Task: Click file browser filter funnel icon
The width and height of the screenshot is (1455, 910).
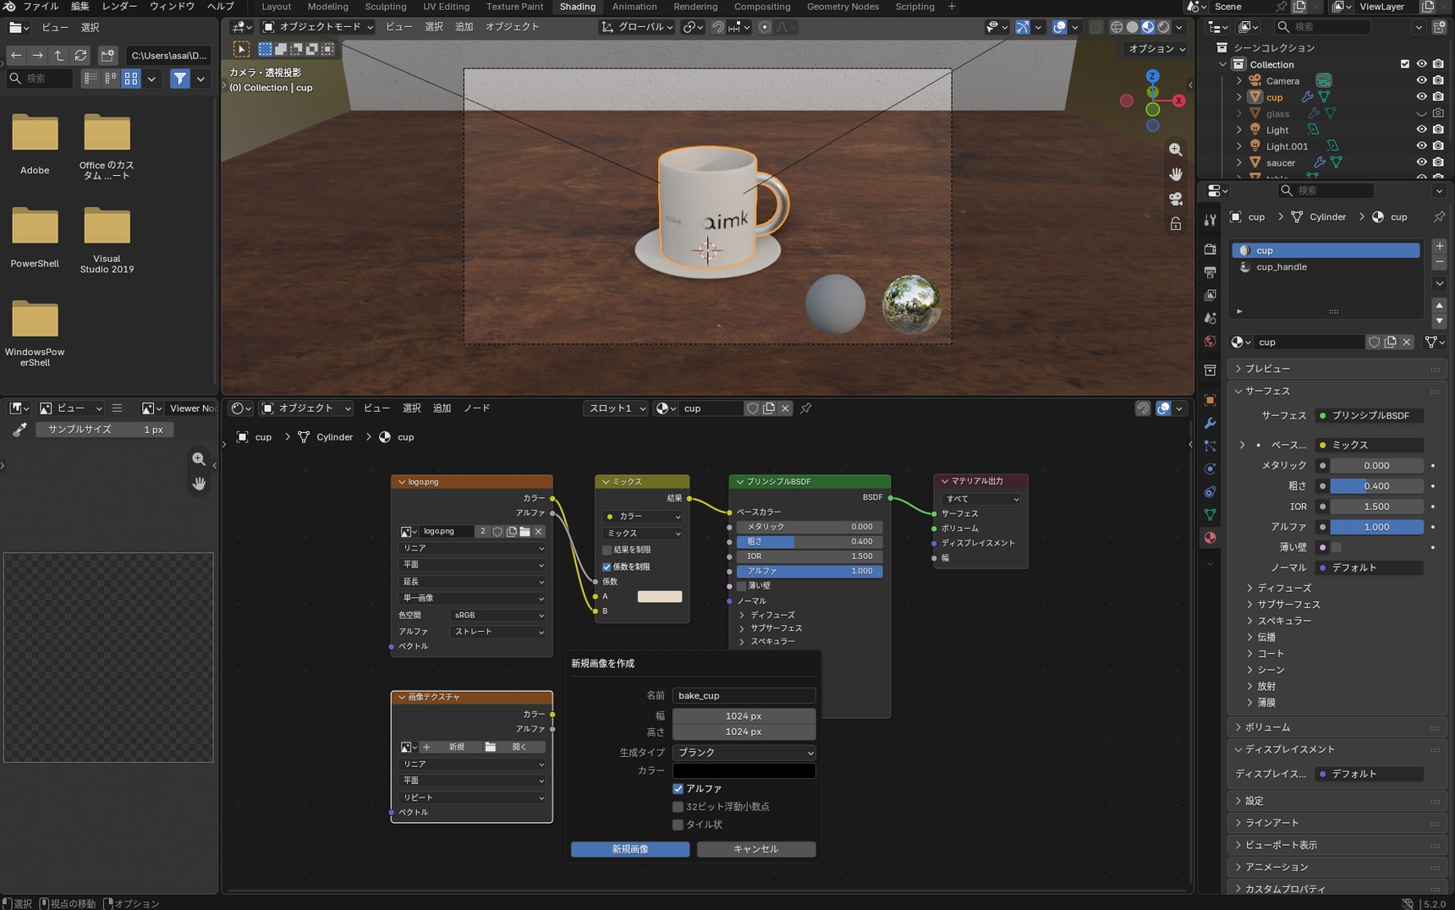Action: pyautogui.click(x=180, y=79)
